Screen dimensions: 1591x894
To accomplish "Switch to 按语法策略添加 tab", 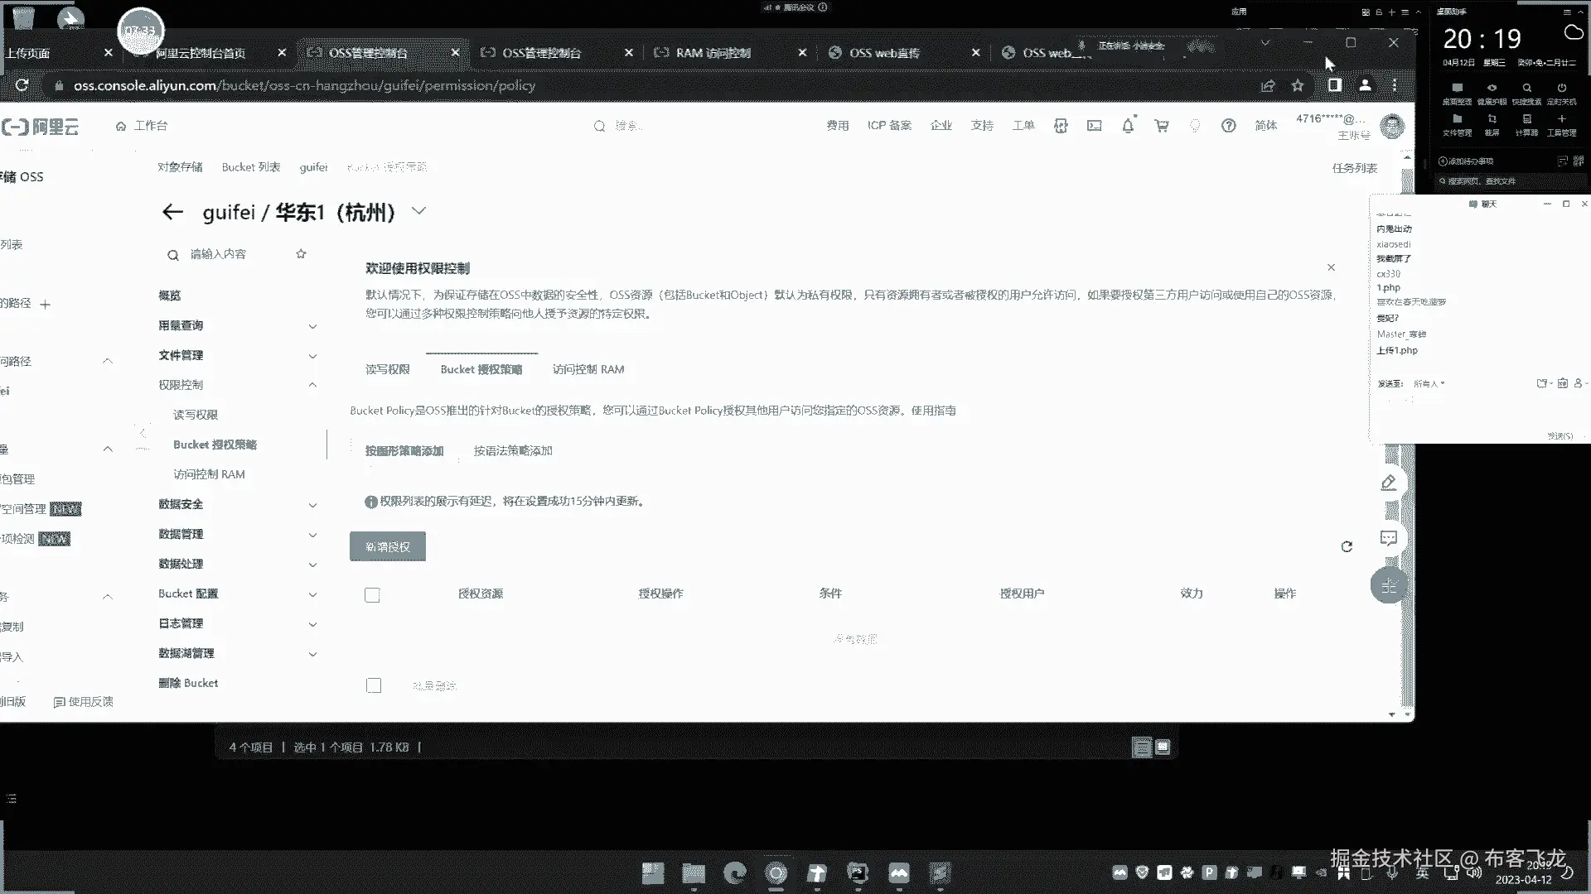I will click(512, 451).
